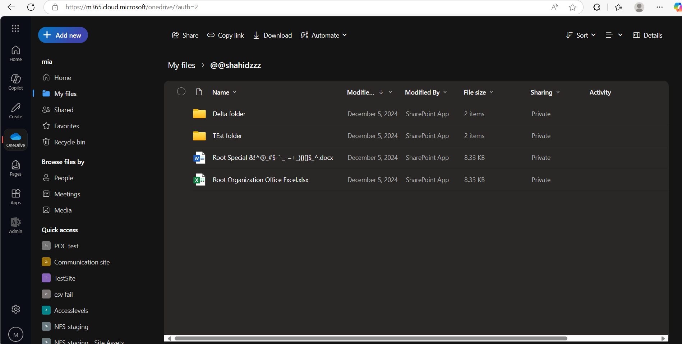The image size is (682, 344).
Task: Open Accesslevels quick access site
Action: (x=71, y=310)
